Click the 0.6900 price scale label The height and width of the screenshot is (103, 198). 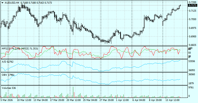193,37
